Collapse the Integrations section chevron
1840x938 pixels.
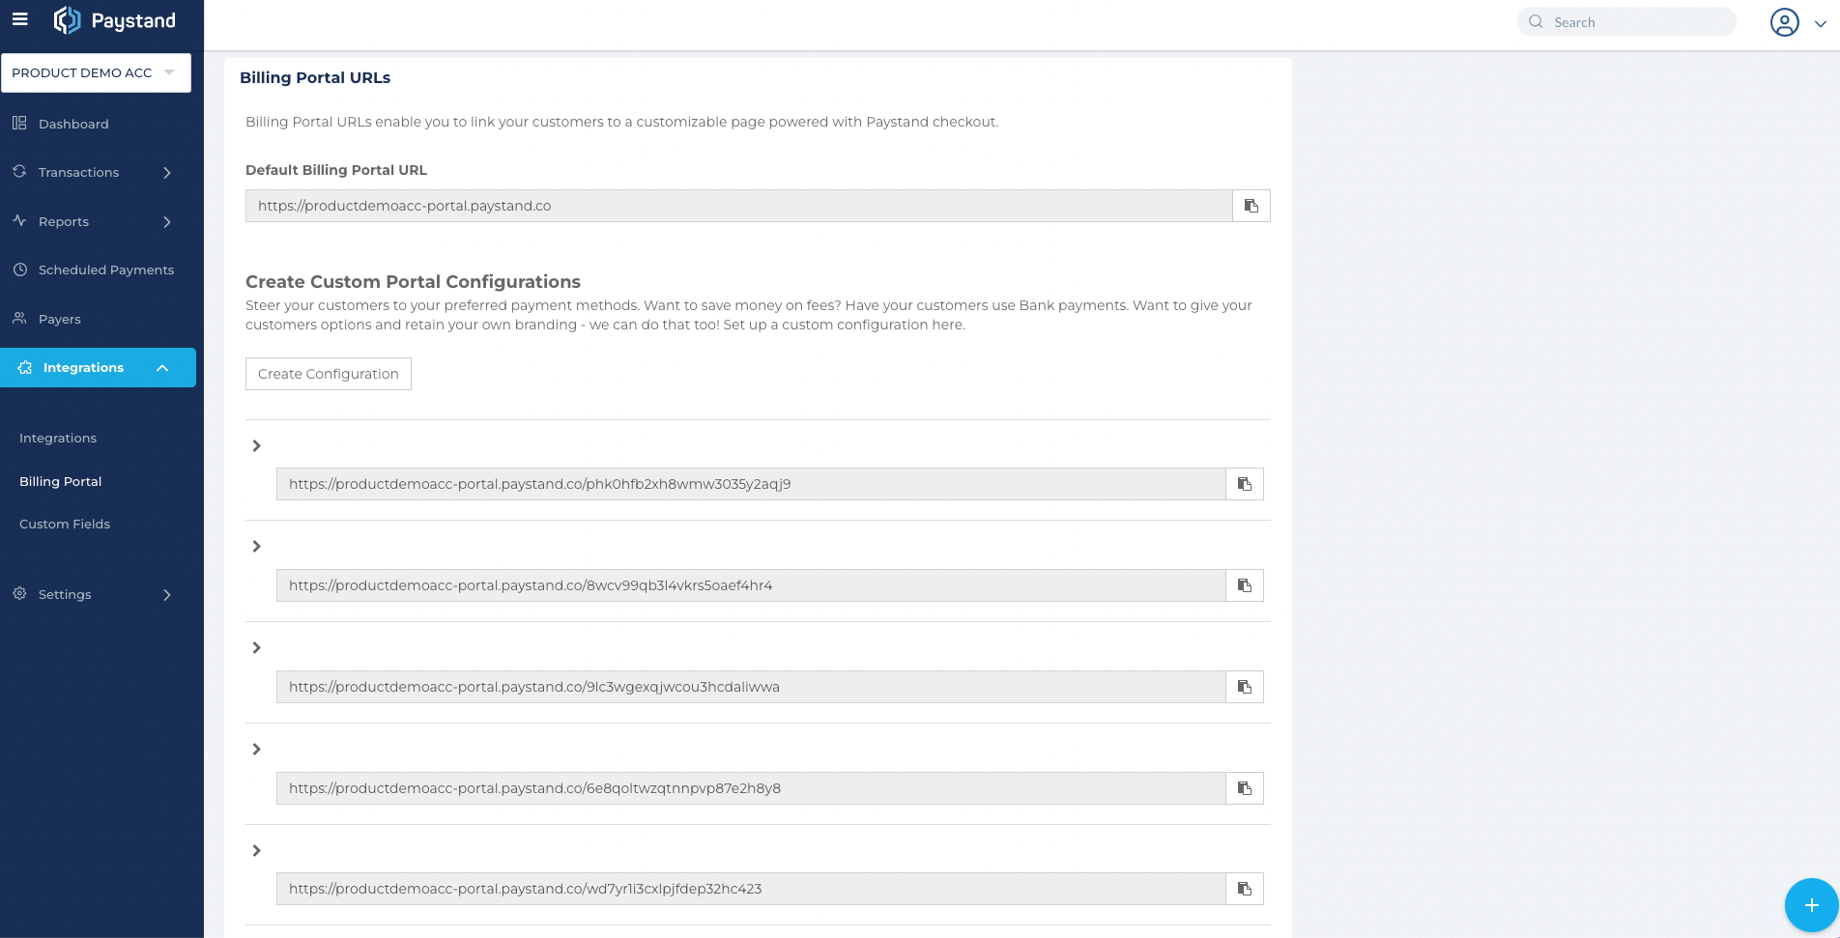pos(162,368)
